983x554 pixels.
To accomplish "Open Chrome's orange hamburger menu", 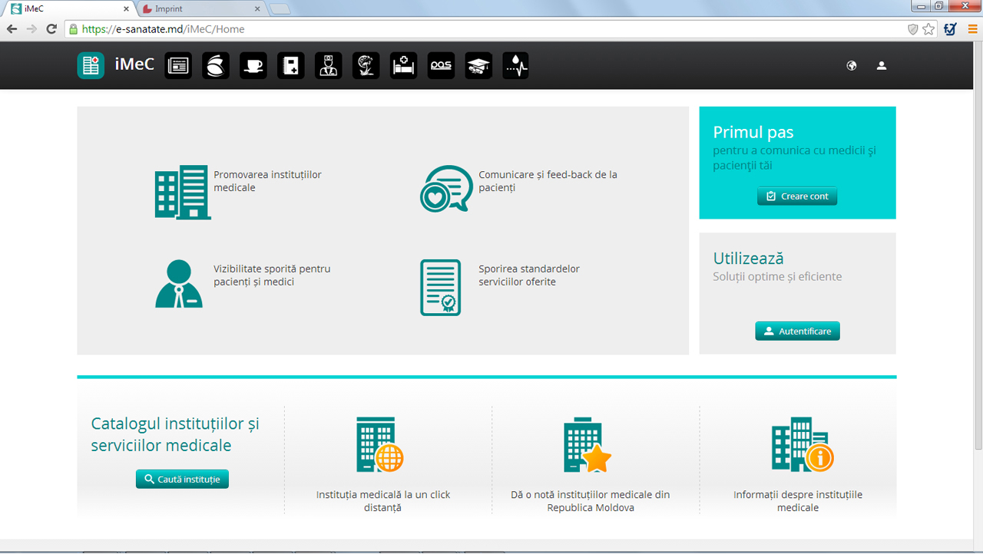I will 972,29.
